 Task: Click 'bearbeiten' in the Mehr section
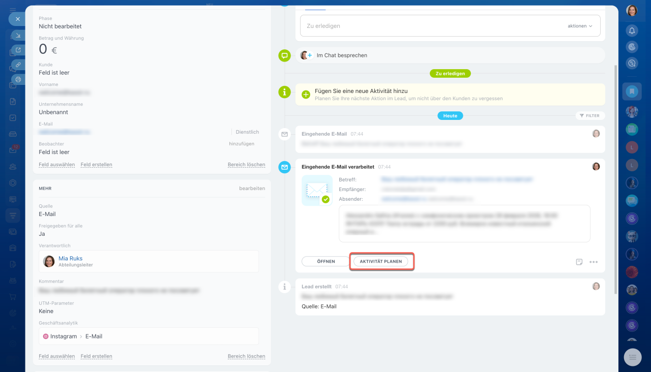coord(252,189)
